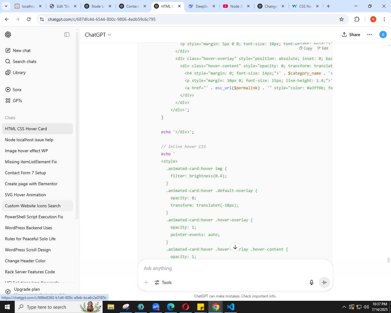The width and height of the screenshot is (391, 313).
Task: Open Search chats
Action: 37,61
